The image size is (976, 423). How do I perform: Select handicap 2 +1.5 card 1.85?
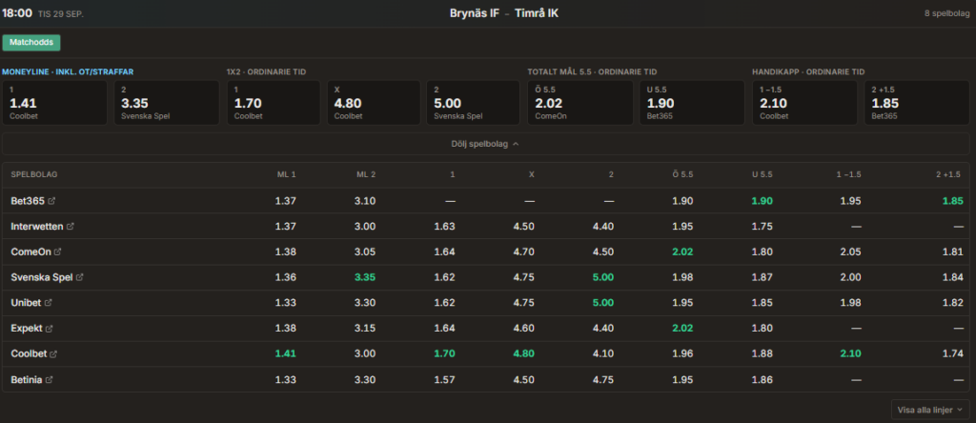[917, 103]
